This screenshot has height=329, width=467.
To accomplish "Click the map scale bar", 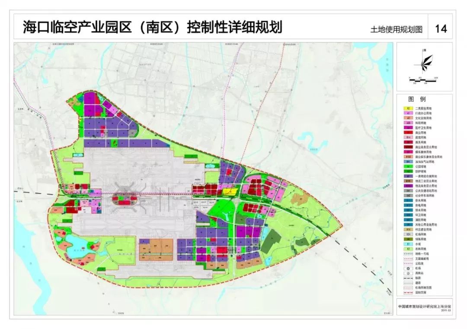I will [423, 80].
